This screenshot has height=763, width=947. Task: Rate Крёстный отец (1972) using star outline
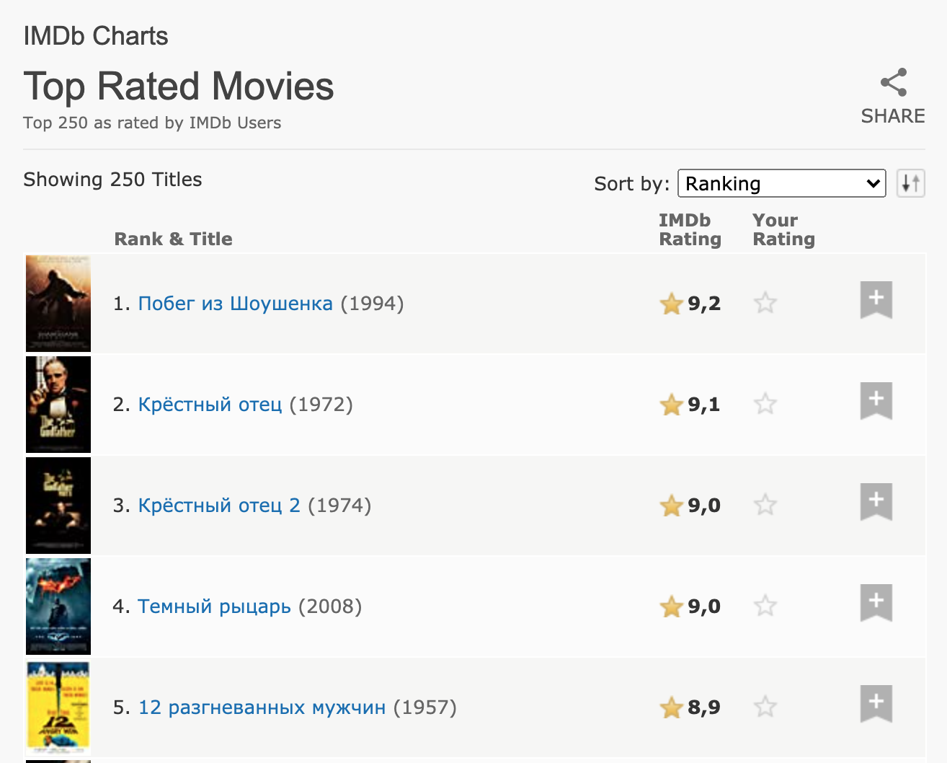(765, 404)
